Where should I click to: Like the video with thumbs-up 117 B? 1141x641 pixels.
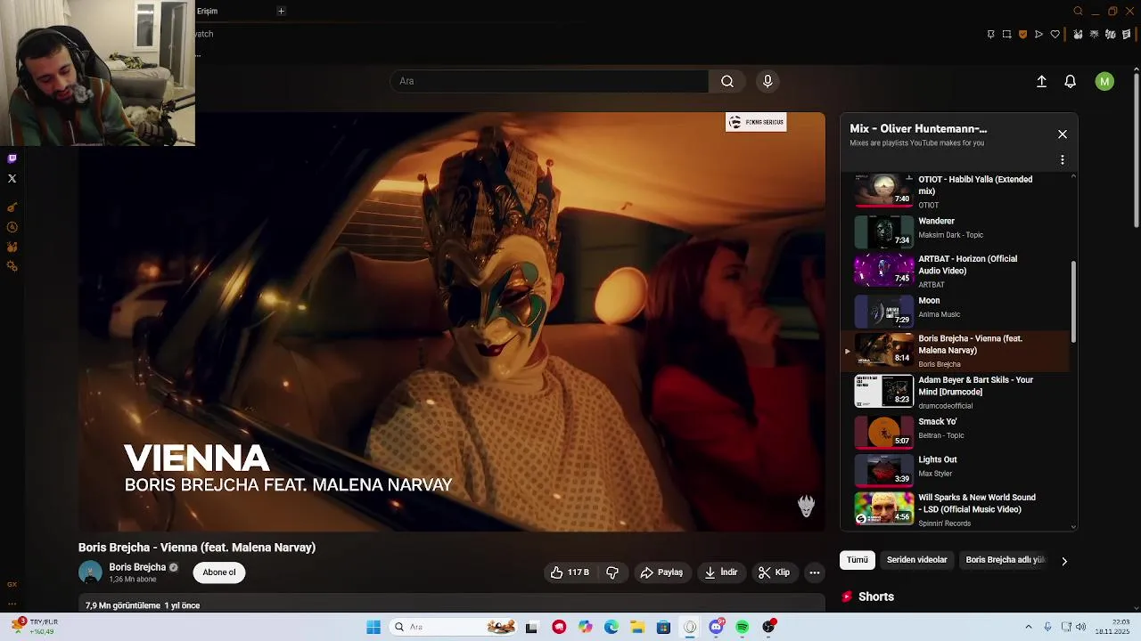click(570, 572)
